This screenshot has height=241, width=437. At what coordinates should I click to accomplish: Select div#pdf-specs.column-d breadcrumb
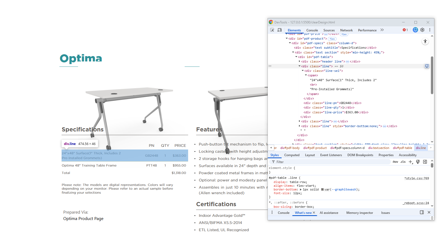click(347, 148)
